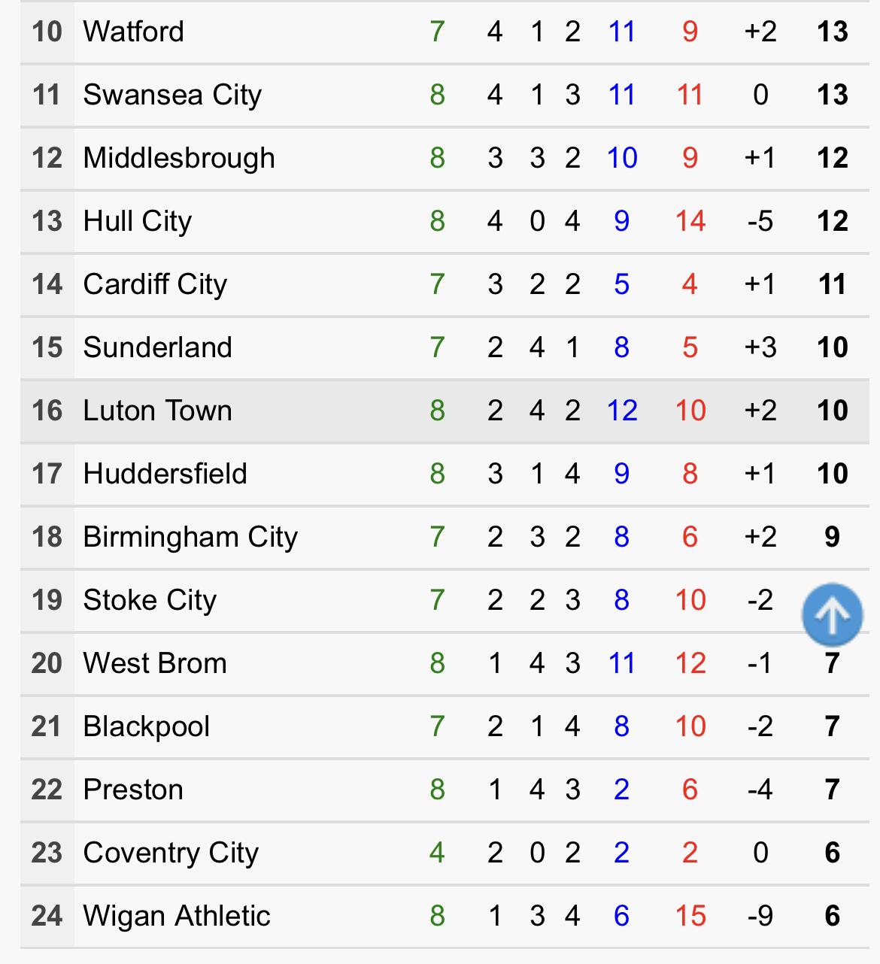
Task: Open Cardiff City's team page
Action: click(155, 284)
